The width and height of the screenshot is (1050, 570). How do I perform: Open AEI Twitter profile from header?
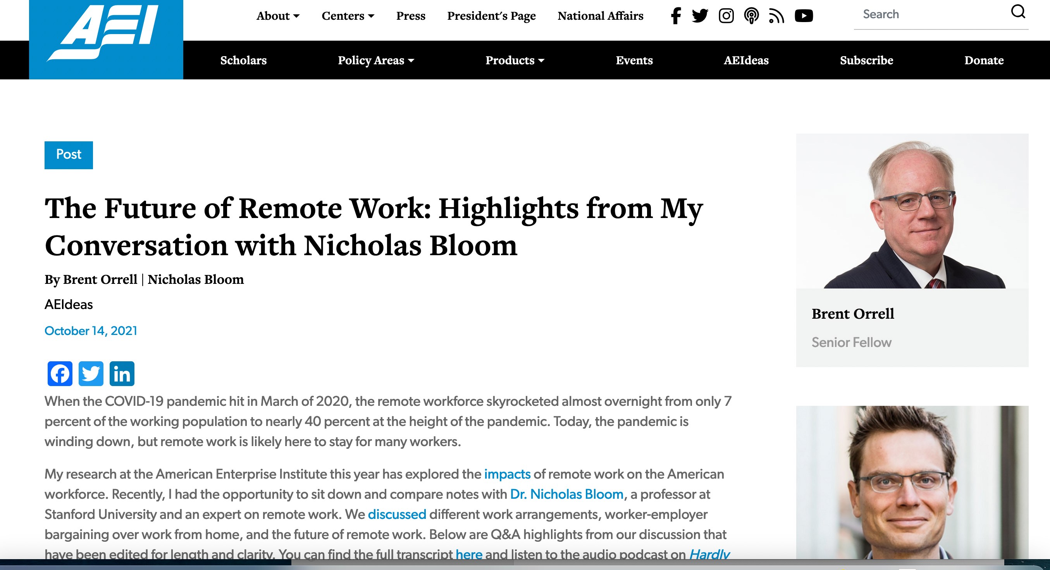click(700, 16)
